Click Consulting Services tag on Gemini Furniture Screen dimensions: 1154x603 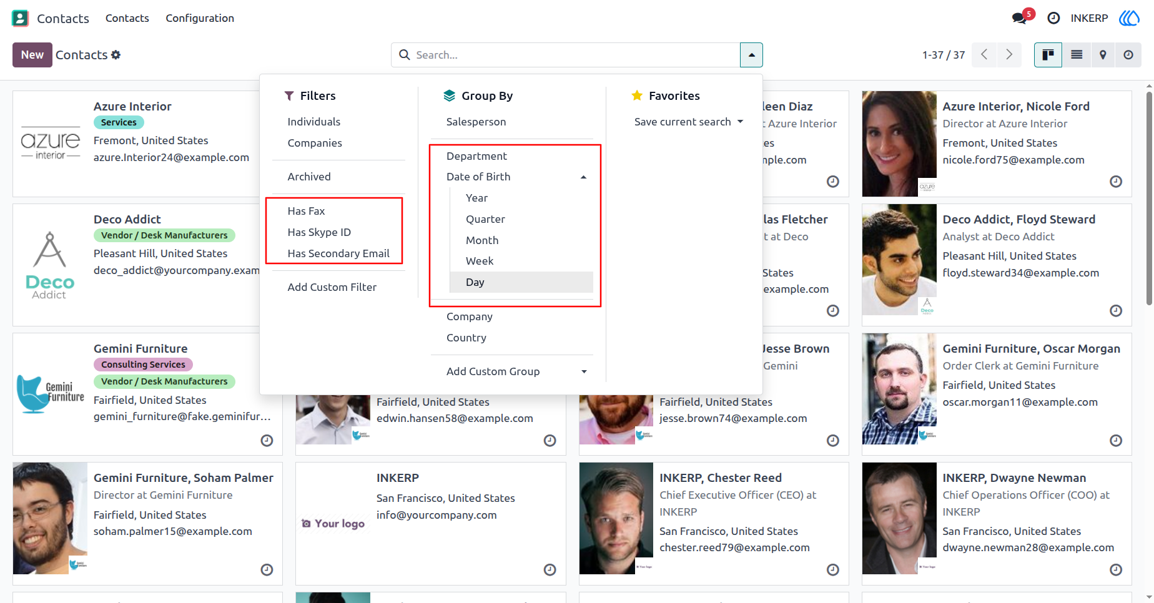pyautogui.click(x=143, y=365)
